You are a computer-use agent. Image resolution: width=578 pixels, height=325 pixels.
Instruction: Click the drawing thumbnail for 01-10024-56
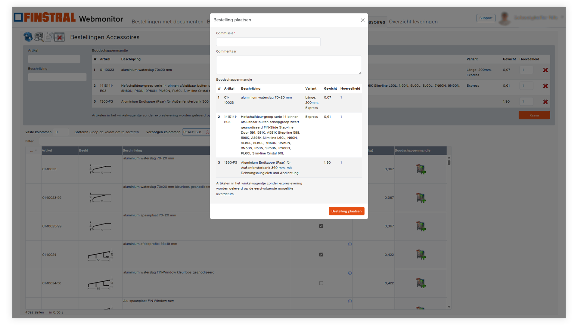[101, 283]
